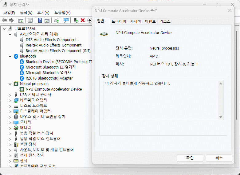Expand the 사운드, 비디오 및 게임 컨트롤러 category
This screenshot has height=175, width=240.
pos(10,150)
